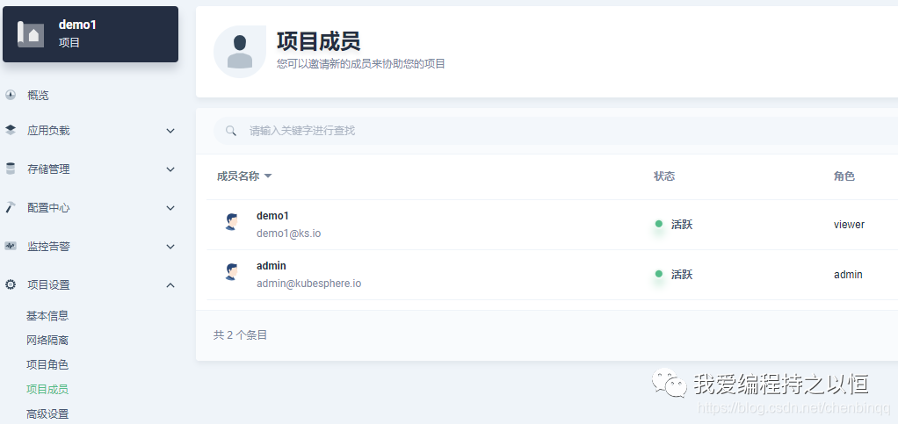Click the 状态 column header

pyautogui.click(x=664, y=176)
